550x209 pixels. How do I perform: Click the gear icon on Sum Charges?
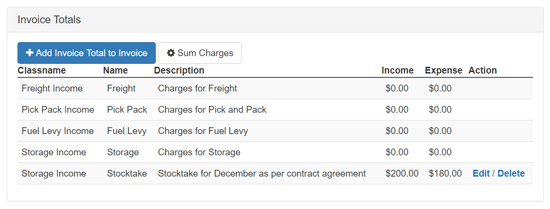click(171, 53)
